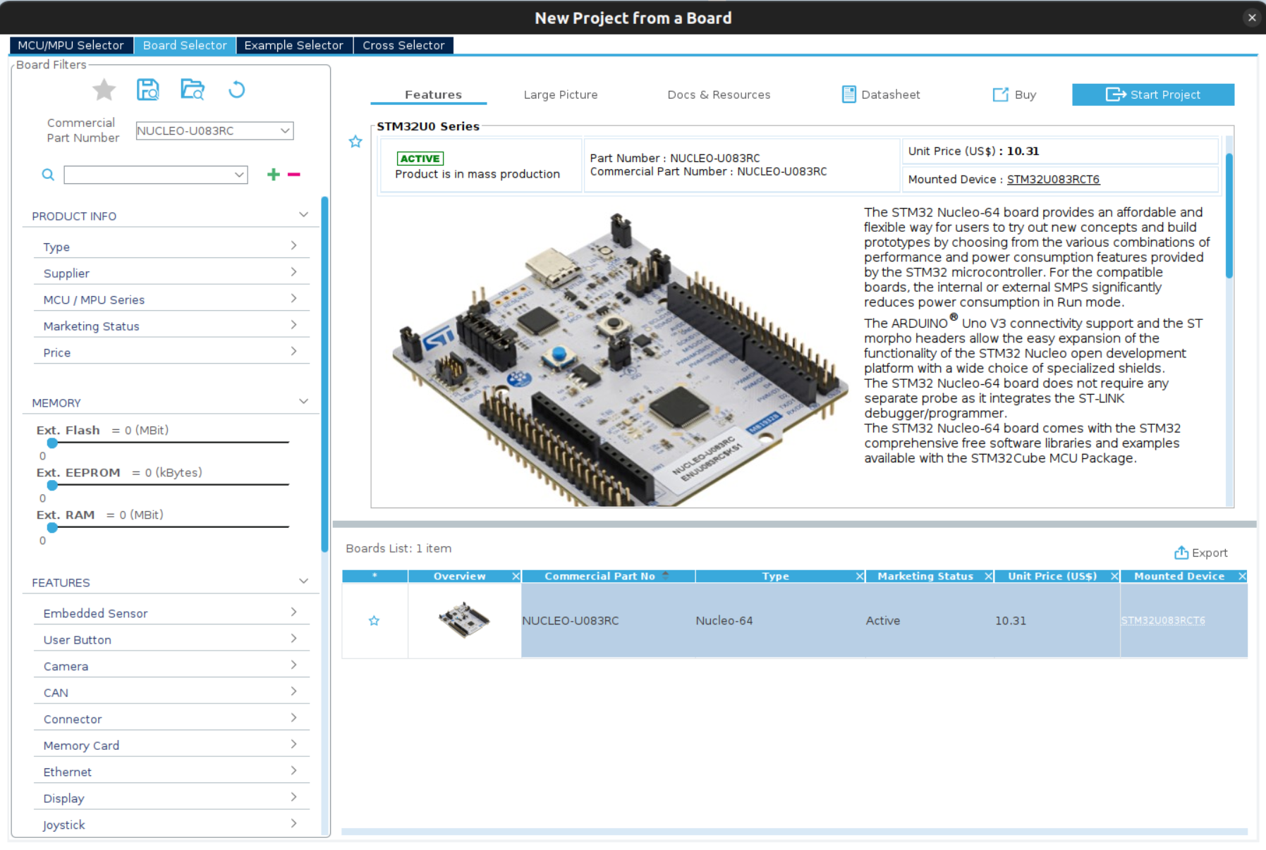The image size is (1266, 850).
Task: Open the Docs & Resources tab
Action: point(719,94)
